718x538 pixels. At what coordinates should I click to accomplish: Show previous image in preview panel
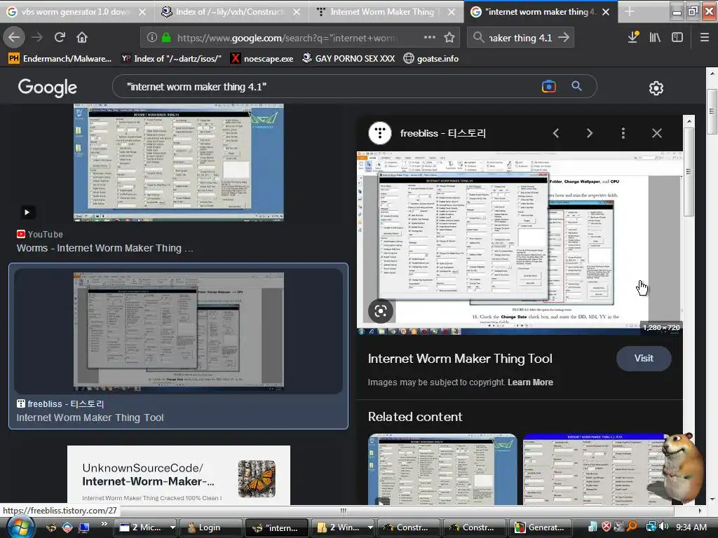(556, 133)
